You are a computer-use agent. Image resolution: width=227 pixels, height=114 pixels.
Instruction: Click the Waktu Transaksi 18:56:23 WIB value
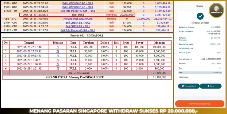(215, 44)
